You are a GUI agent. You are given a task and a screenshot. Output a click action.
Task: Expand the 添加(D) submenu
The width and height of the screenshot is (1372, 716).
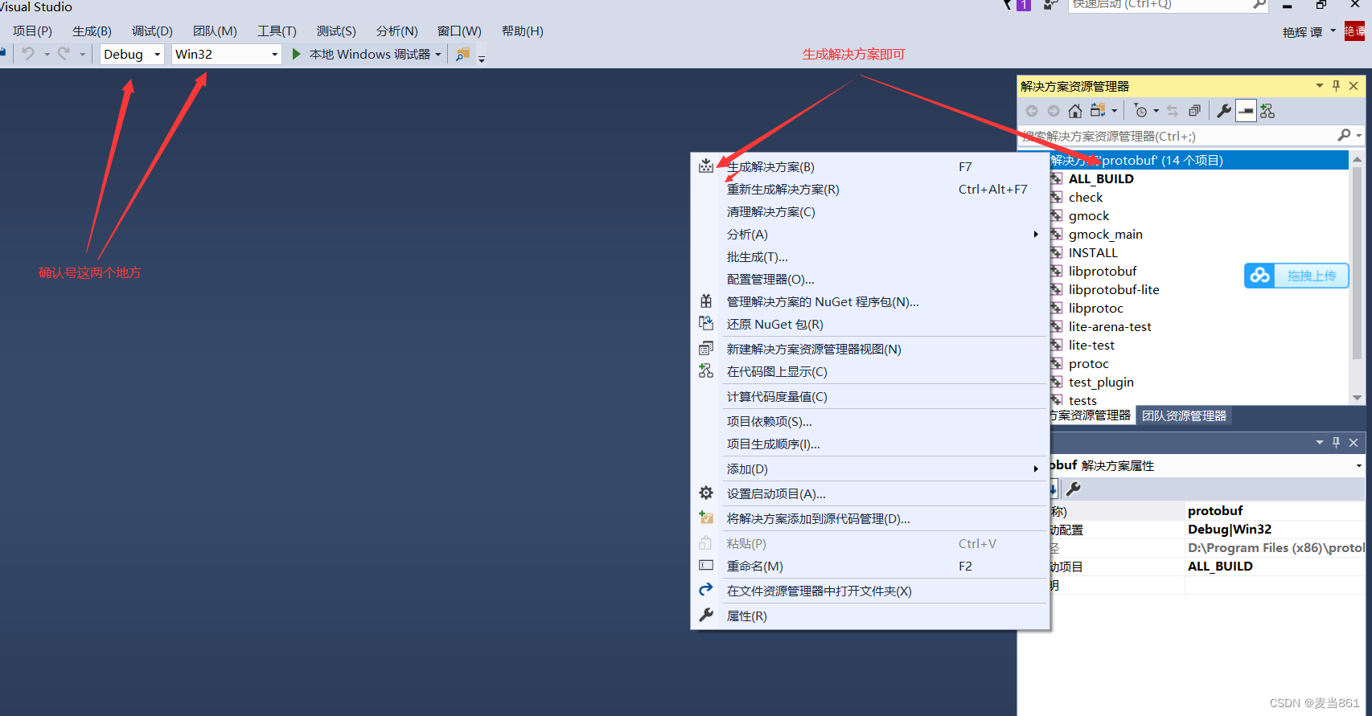pyautogui.click(x=870, y=469)
